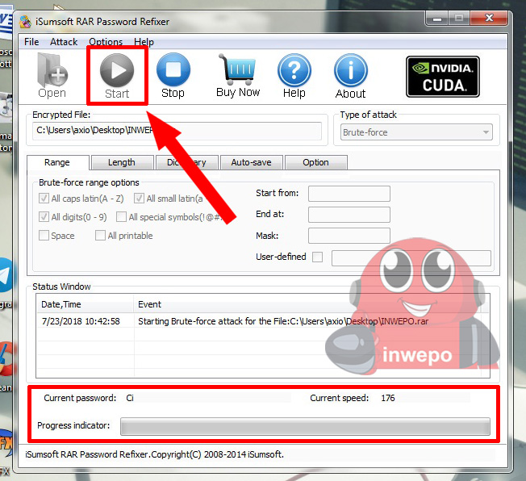
Task: Click the Open file toolbar icon
Action: [52, 76]
